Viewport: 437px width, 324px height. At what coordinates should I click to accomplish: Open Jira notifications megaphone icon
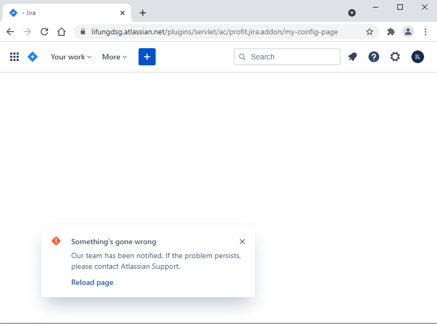coord(352,57)
